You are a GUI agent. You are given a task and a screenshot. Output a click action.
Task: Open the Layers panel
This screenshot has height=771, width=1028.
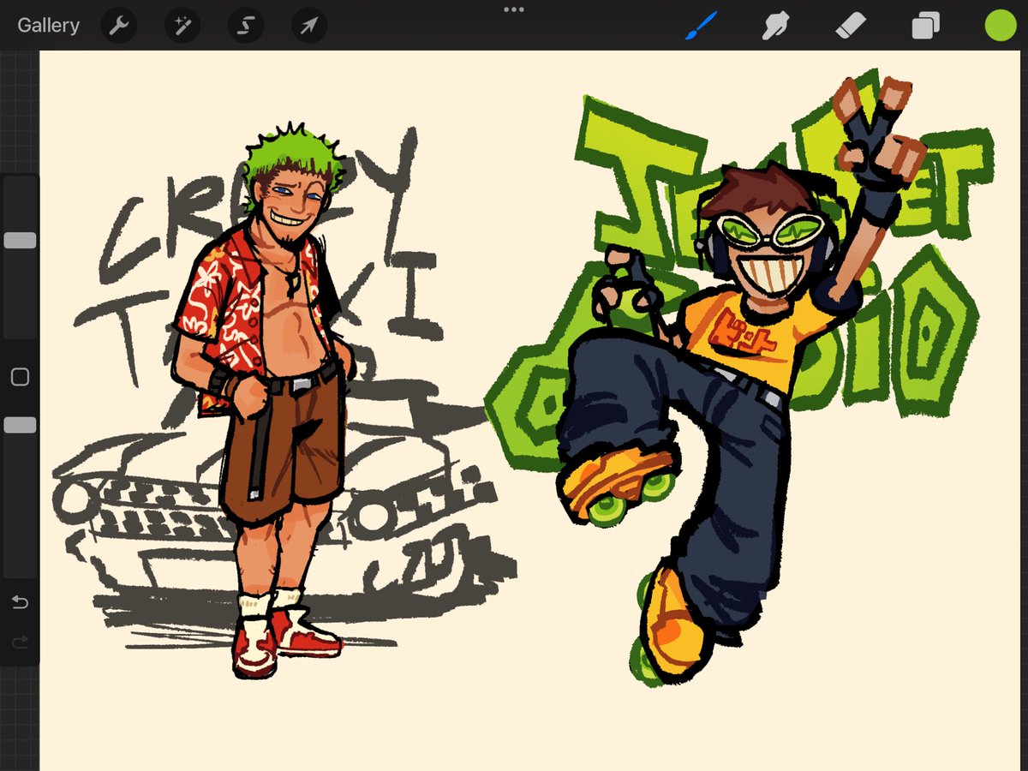tap(925, 26)
